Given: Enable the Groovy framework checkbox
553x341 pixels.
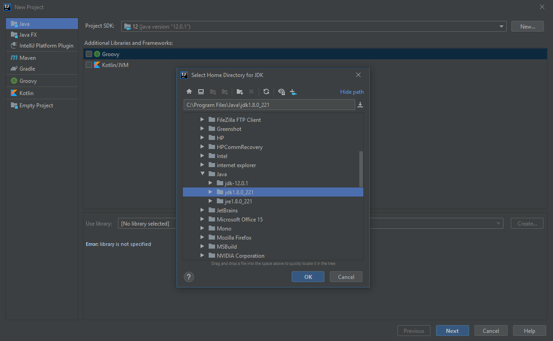Looking at the screenshot, I should pos(89,54).
